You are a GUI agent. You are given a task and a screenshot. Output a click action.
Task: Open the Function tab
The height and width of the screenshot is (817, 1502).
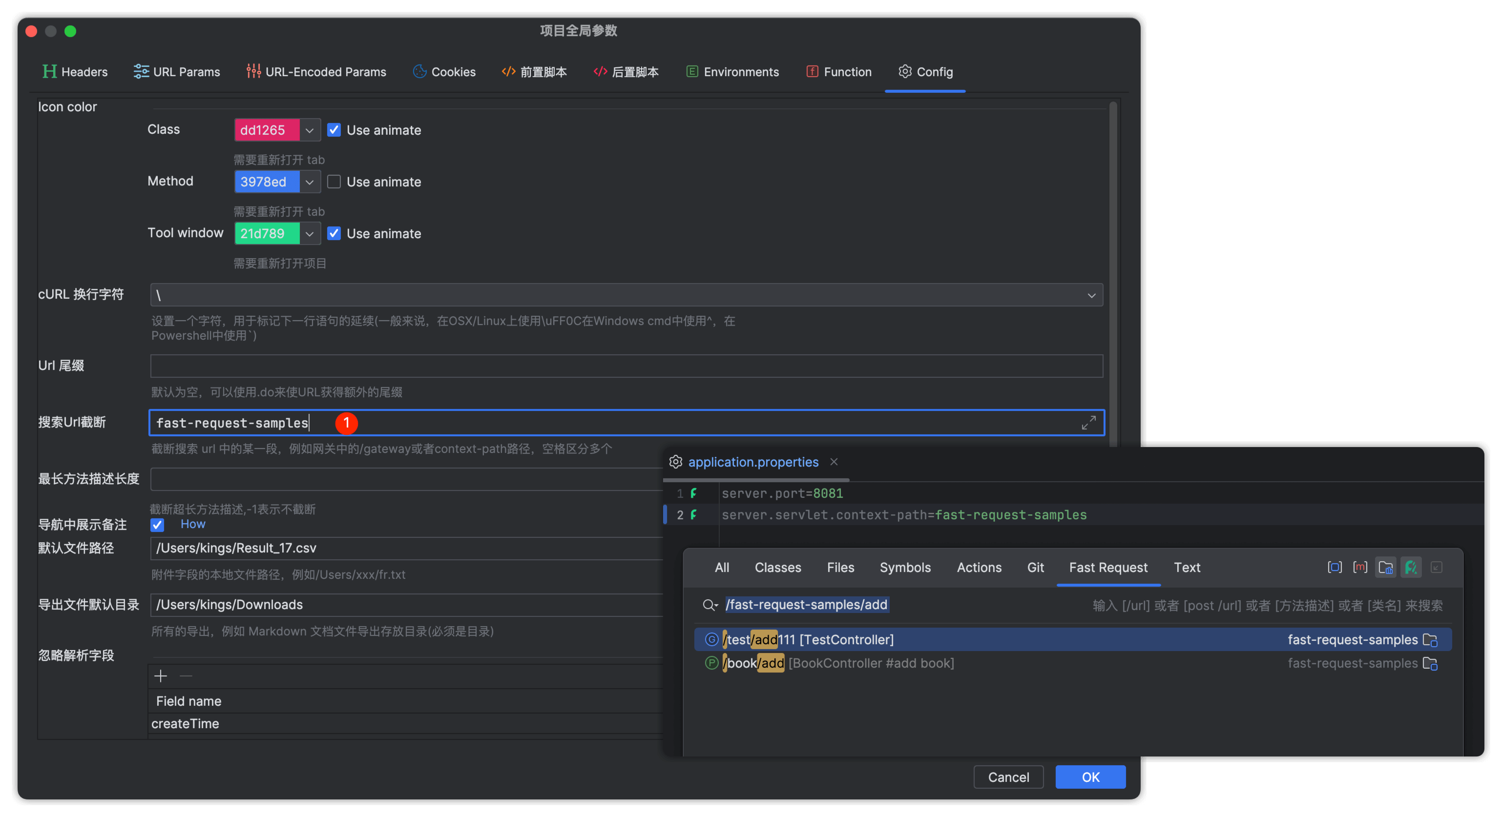coord(838,72)
